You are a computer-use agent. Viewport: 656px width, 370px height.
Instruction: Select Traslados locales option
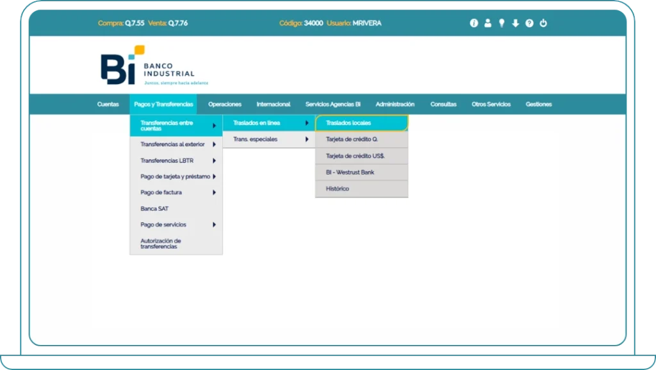361,123
